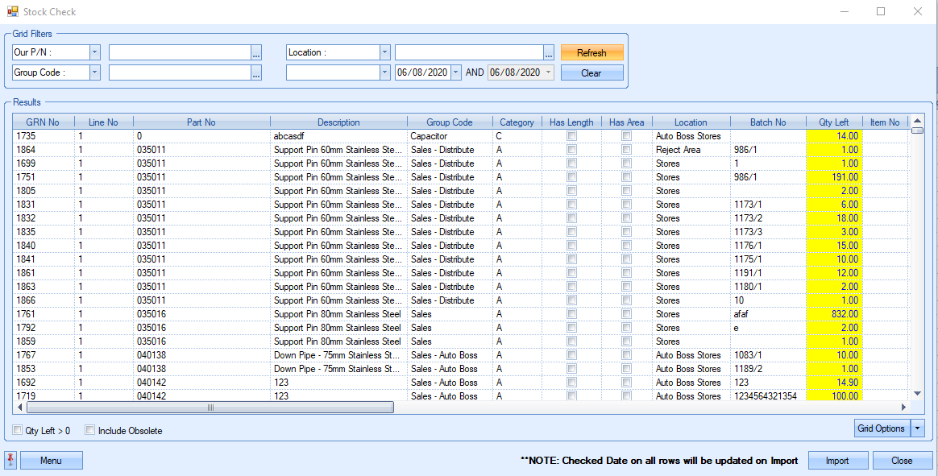The image size is (938, 476).
Task: Click the Import button
Action: [x=837, y=461]
